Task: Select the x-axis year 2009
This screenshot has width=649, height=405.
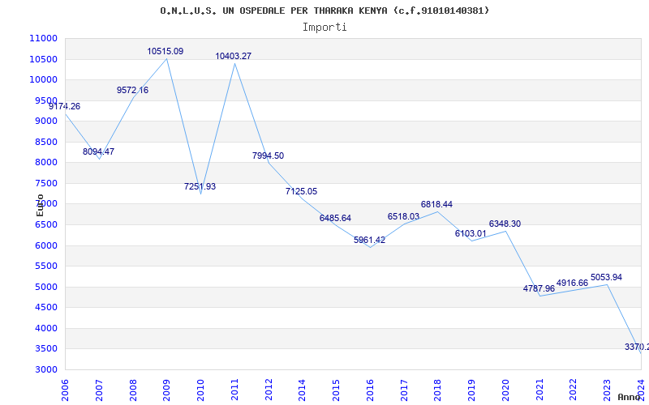Action: click(x=166, y=390)
